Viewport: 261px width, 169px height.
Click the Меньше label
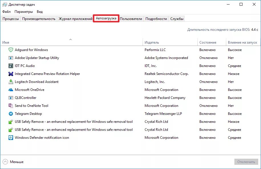click(17, 162)
